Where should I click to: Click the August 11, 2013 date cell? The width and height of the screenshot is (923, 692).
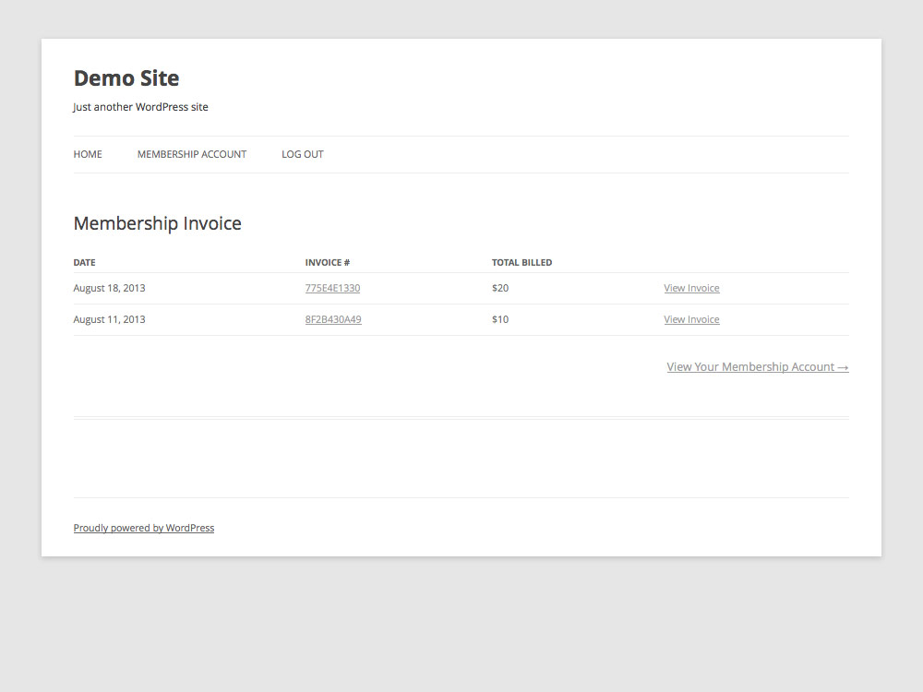coord(109,319)
